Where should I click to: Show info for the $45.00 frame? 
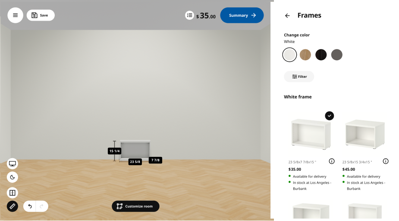point(386,161)
